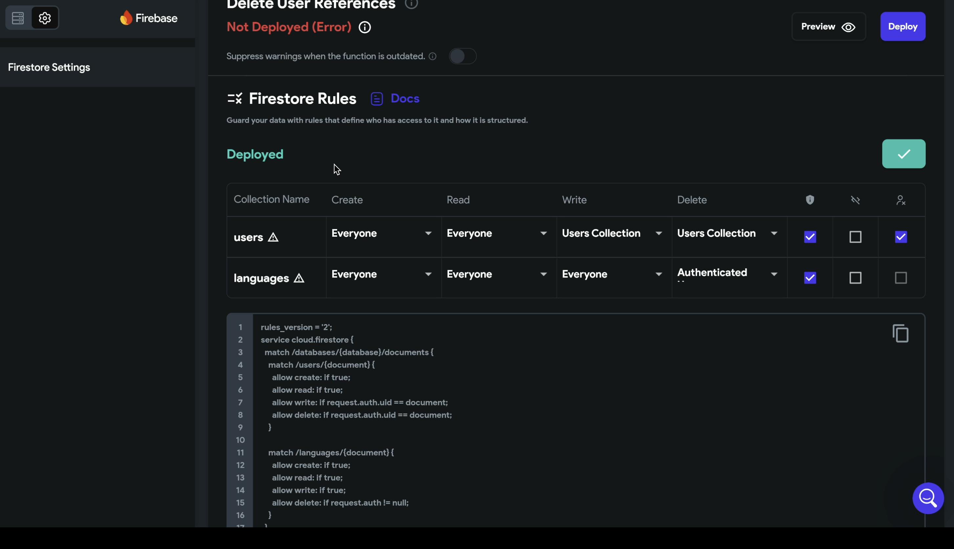Open the Firestore Rules Docs link
Image resolution: width=954 pixels, height=549 pixels.
pyautogui.click(x=404, y=99)
